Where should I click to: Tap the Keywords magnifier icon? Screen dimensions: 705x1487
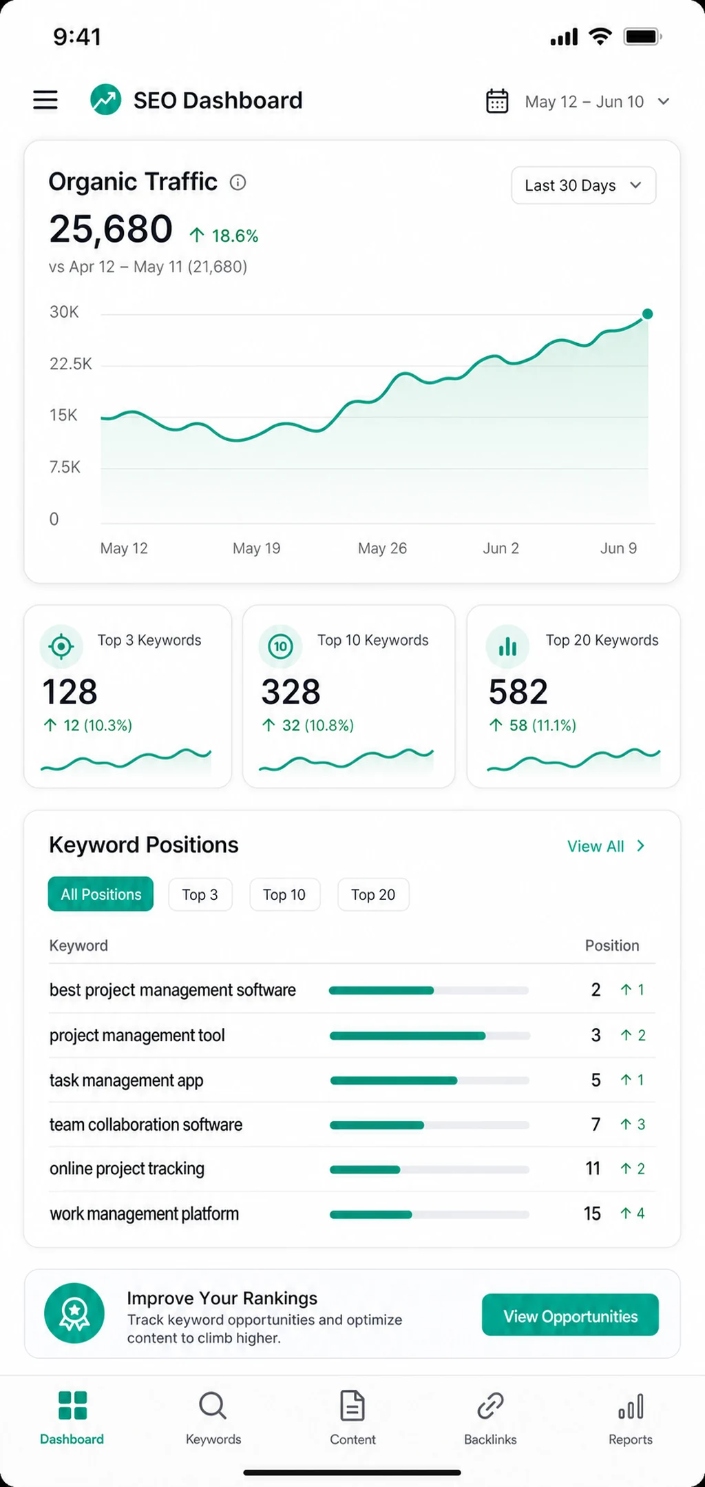pos(213,1406)
